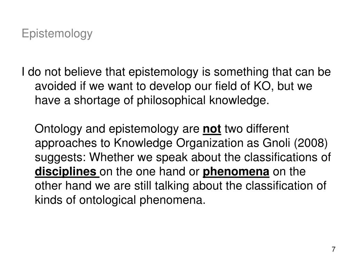Click the phrase 'two different' after 'not'
Image resolution: width=357 pixels, height=267 pixels.
(257, 129)
